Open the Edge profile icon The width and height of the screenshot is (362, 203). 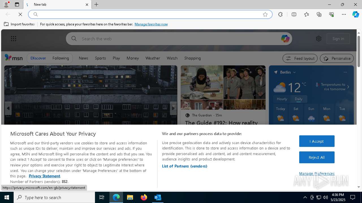(x=6, y=5)
